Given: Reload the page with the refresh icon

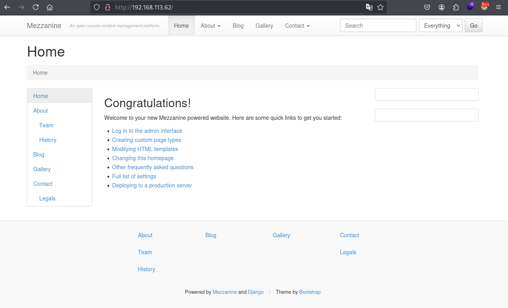Looking at the screenshot, I should [x=36, y=7].
